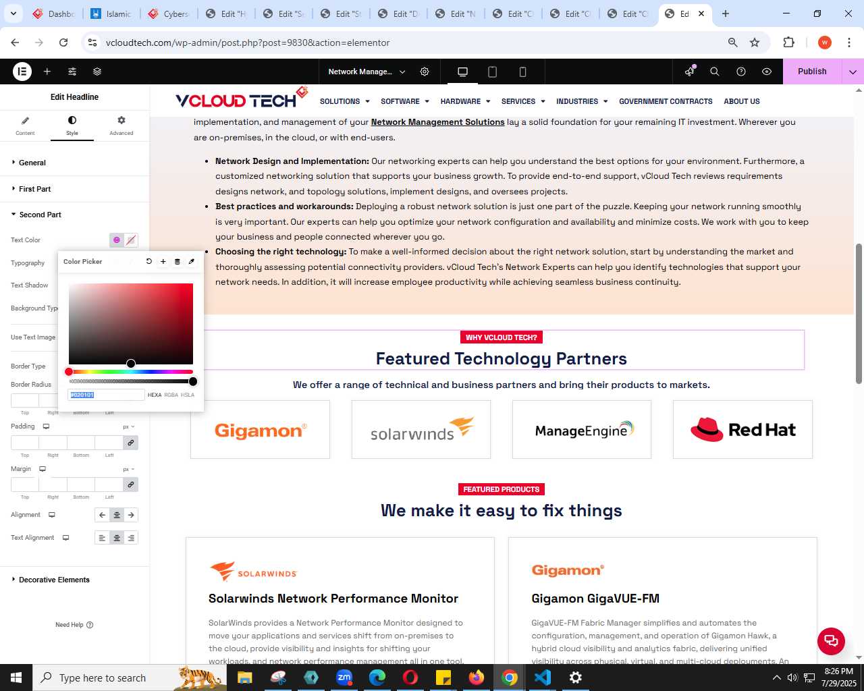This screenshot has width=864, height=691.
Task: Open the Chrome tab search dropdown
Action: (13, 13)
